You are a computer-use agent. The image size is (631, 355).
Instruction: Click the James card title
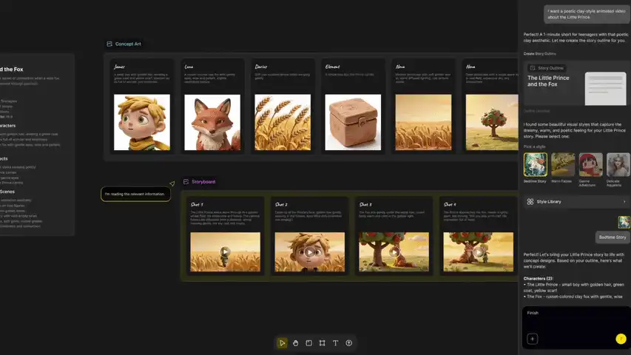(x=120, y=67)
